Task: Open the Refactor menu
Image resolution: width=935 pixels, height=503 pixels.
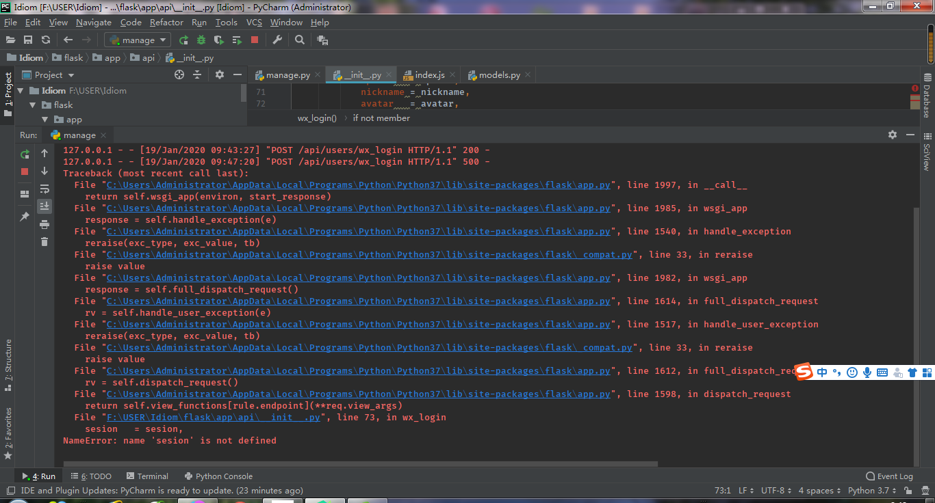Action: (167, 23)
